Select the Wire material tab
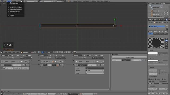170x95 pixels. pos(155,34)
